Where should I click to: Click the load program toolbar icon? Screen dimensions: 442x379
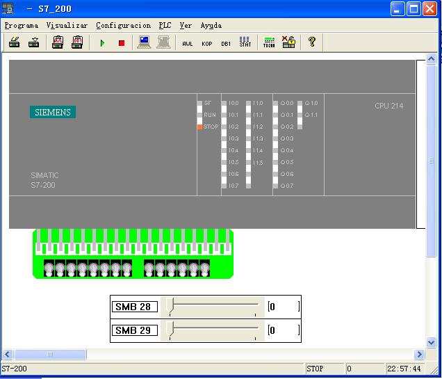click(15, 42)
